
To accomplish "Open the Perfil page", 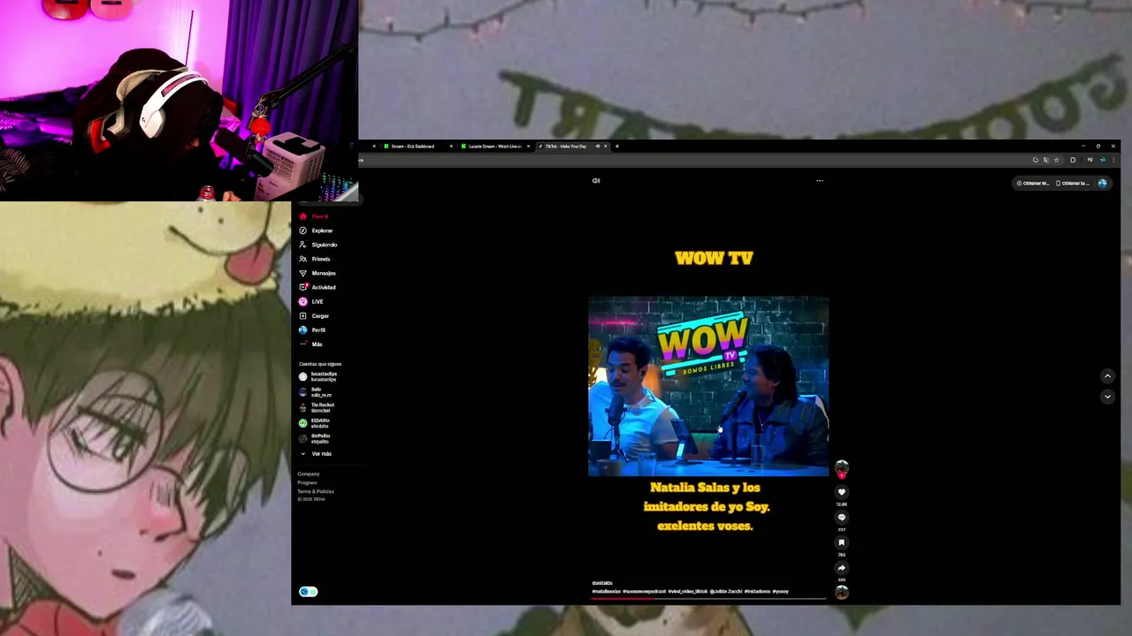I will coord(312,329).
